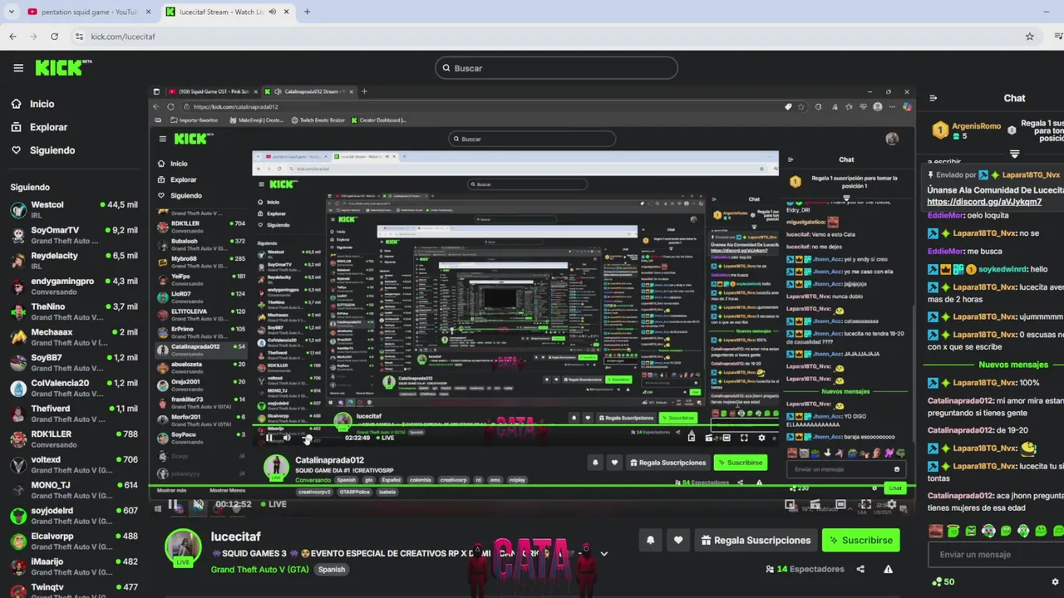Open SoyOmarTV channel in following list
This screenshot has height=598, width=1064.
[73, 235]
